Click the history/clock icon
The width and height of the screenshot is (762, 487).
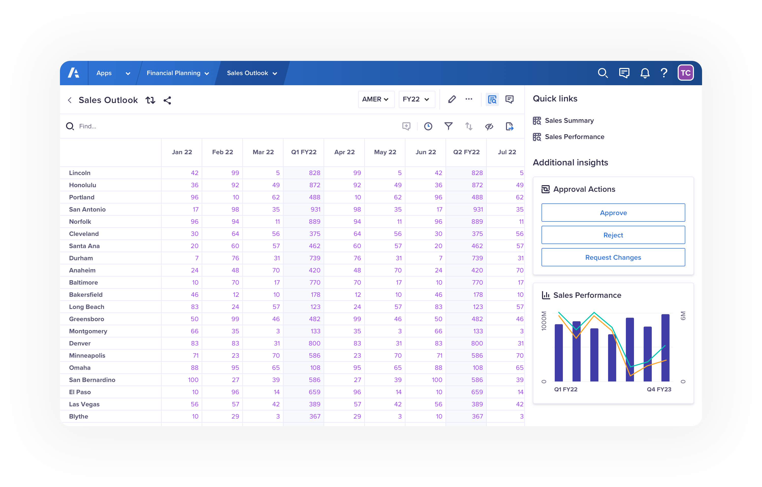point(428,126)
